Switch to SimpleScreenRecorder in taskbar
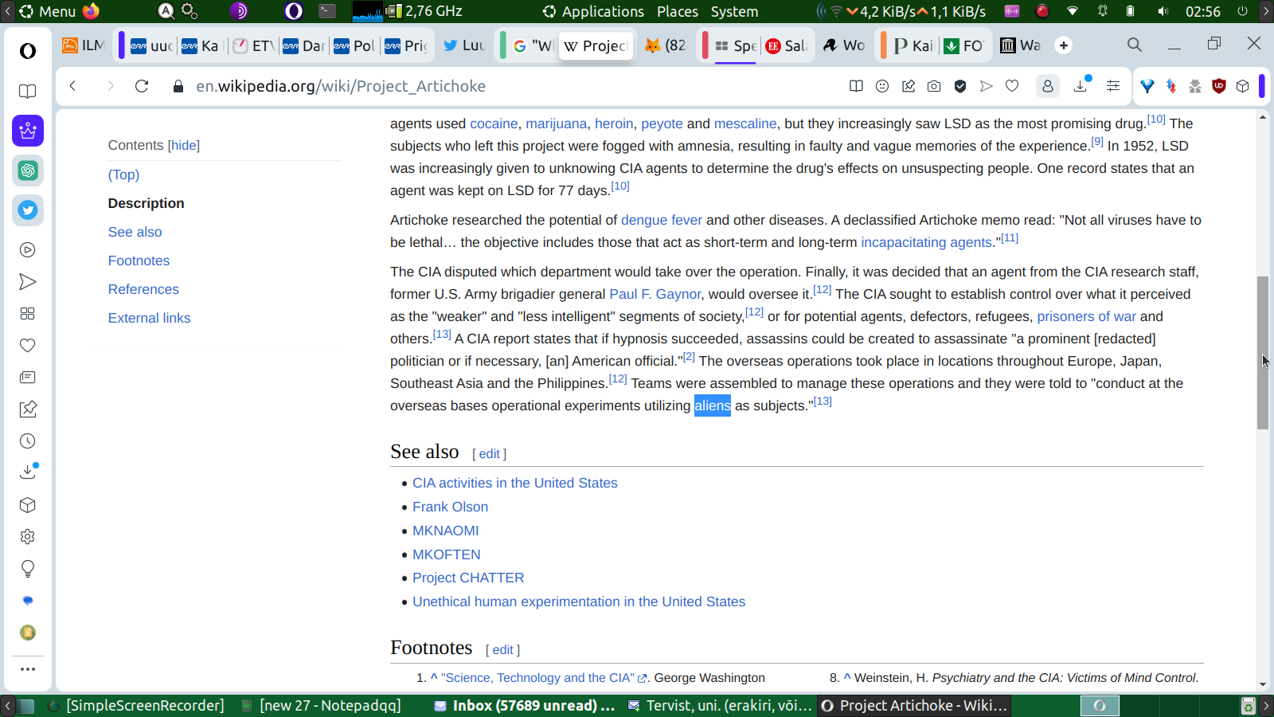 coord(136,706)
